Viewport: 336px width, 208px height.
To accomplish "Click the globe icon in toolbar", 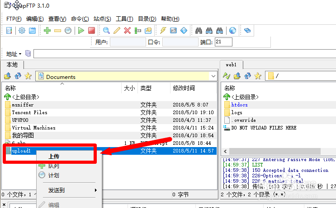I will click(x=232, y=31).
